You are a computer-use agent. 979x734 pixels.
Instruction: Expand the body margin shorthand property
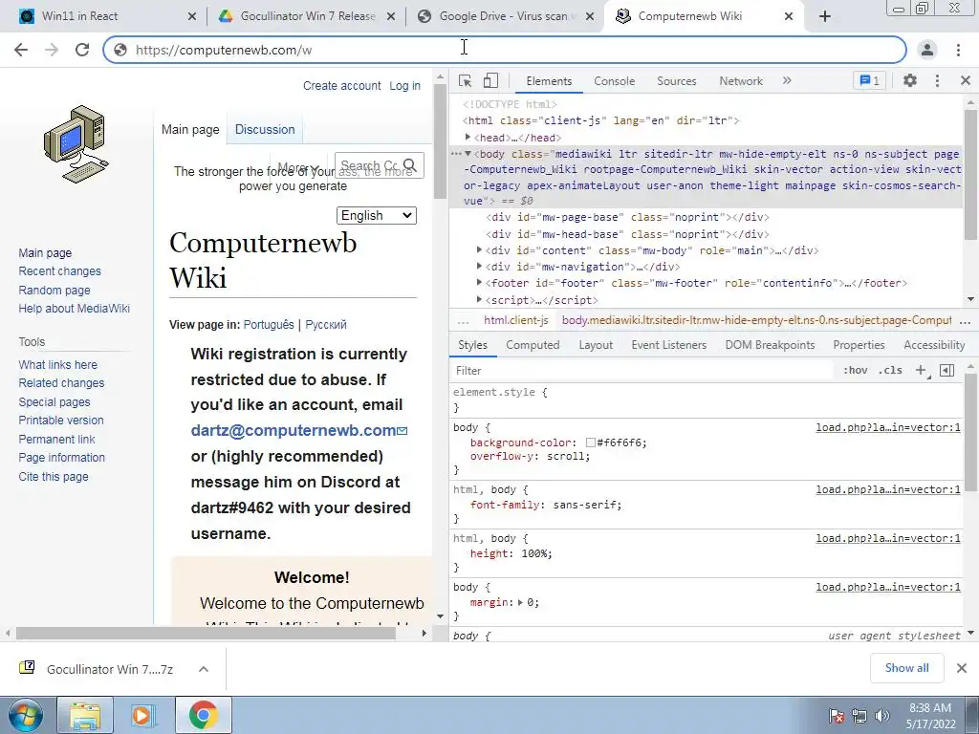point(521,602)
